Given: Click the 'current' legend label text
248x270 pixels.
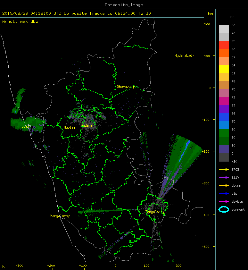Looking at the screenshot, I should pos(238,210).
